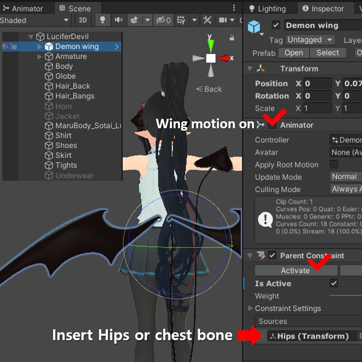Select disabled Underwear object in hierarchy
Image resolution: width=362 pixels, height=362 pixels.
coord(74,176)
